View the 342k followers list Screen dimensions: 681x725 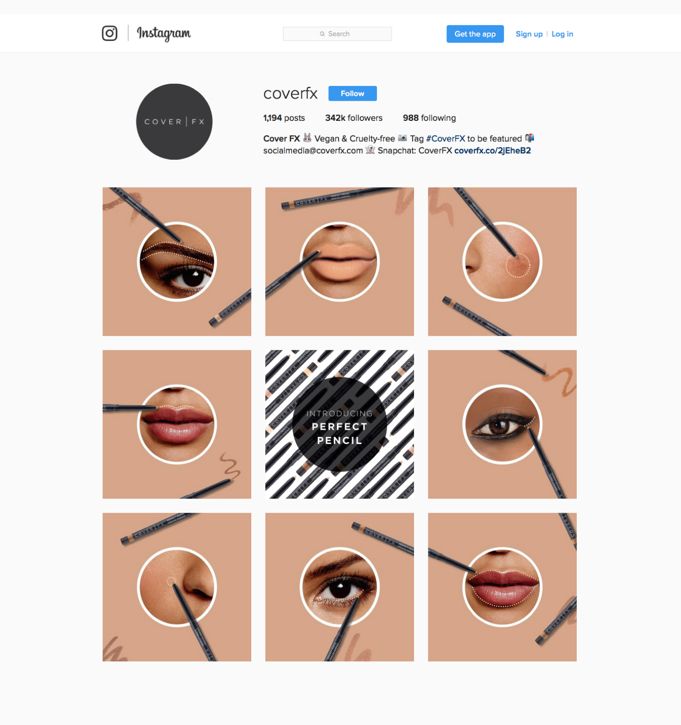(x=354, y=118)
